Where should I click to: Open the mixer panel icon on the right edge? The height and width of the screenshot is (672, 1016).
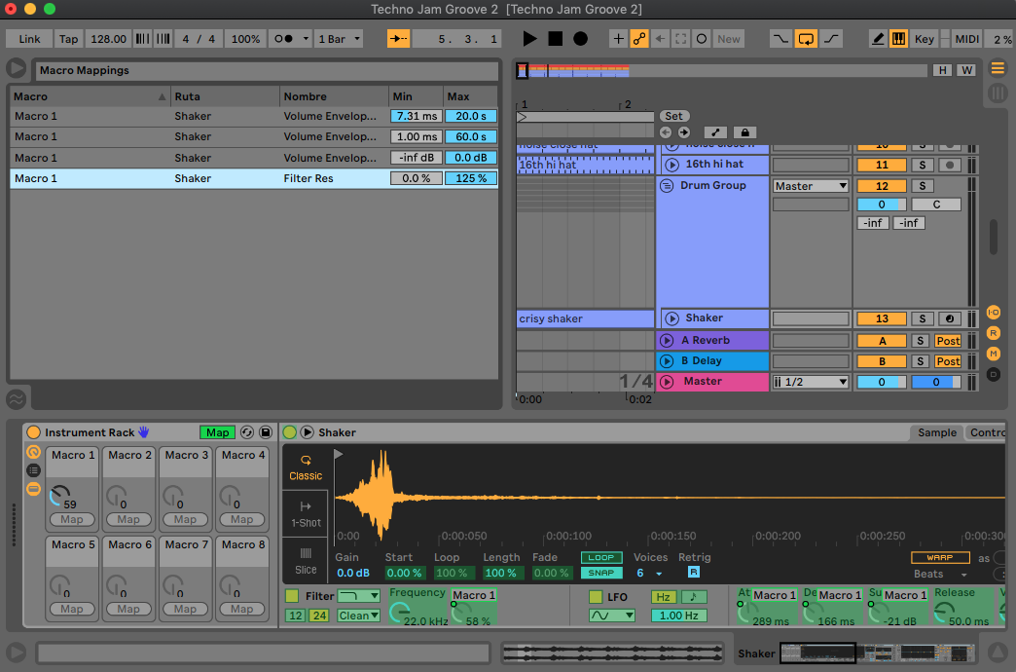(x=996, y=93)
